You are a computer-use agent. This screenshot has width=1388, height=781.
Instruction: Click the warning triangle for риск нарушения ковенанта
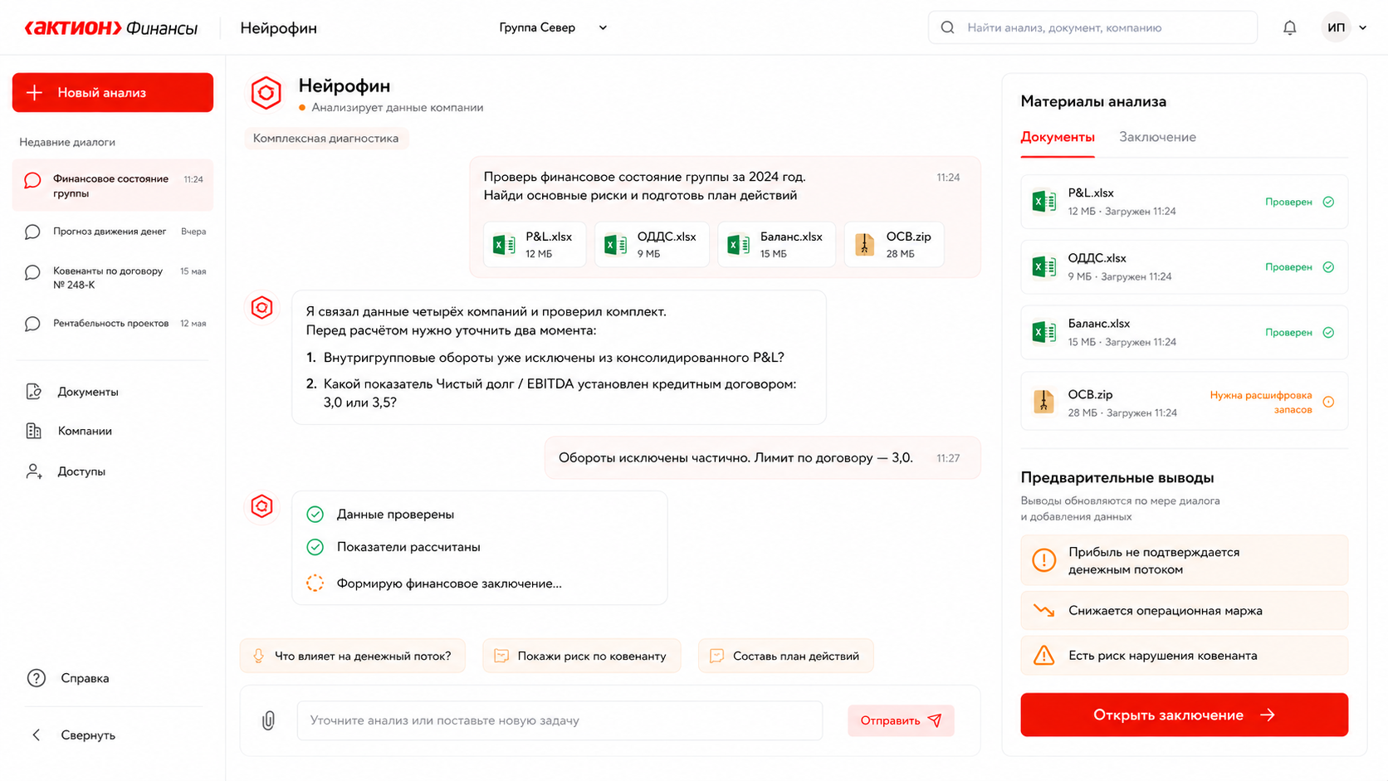[1043, 656]
